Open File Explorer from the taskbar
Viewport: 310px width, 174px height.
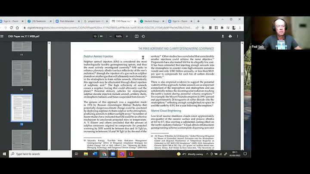point(86,154)
